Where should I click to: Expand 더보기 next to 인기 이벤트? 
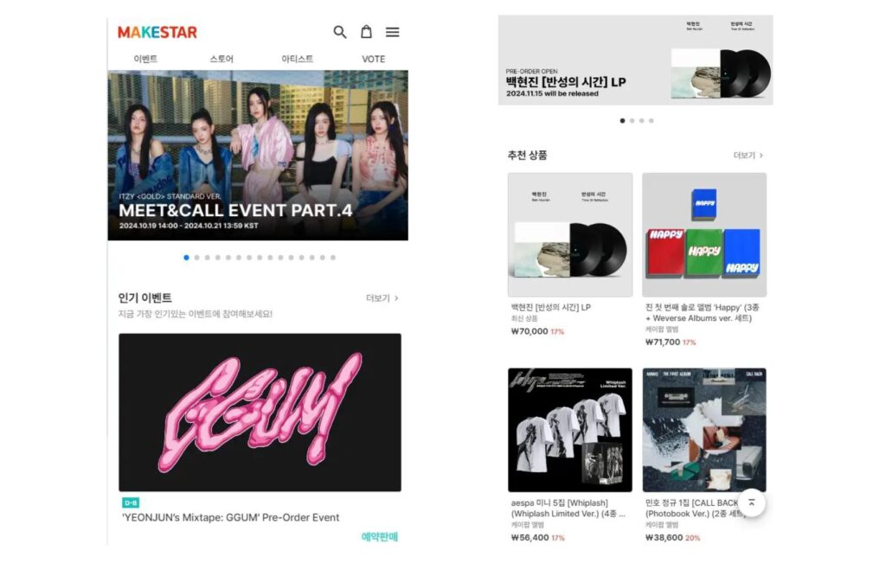click(x=382, y=298)
